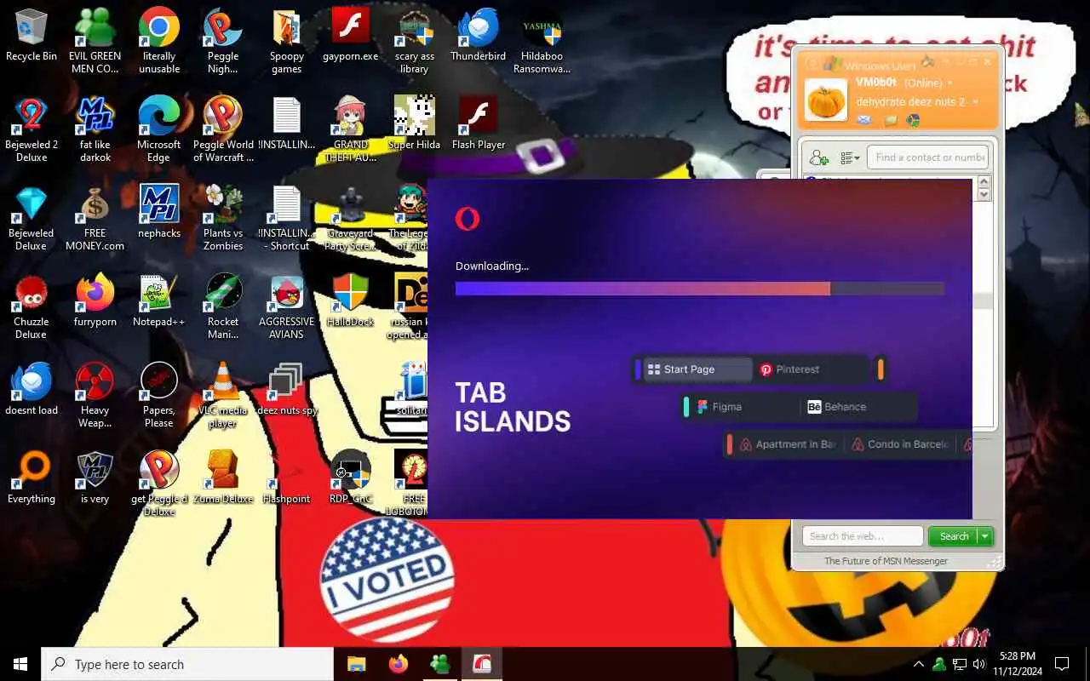Viewport: 1090px width, 681px height.
Task: Open the Recycle Bin desktop icon
Action: tap(32, 36)
